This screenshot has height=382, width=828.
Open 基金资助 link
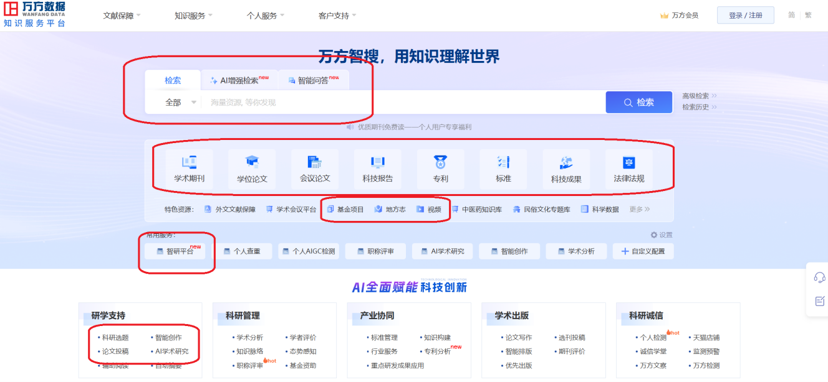click(x=303, y=366)
